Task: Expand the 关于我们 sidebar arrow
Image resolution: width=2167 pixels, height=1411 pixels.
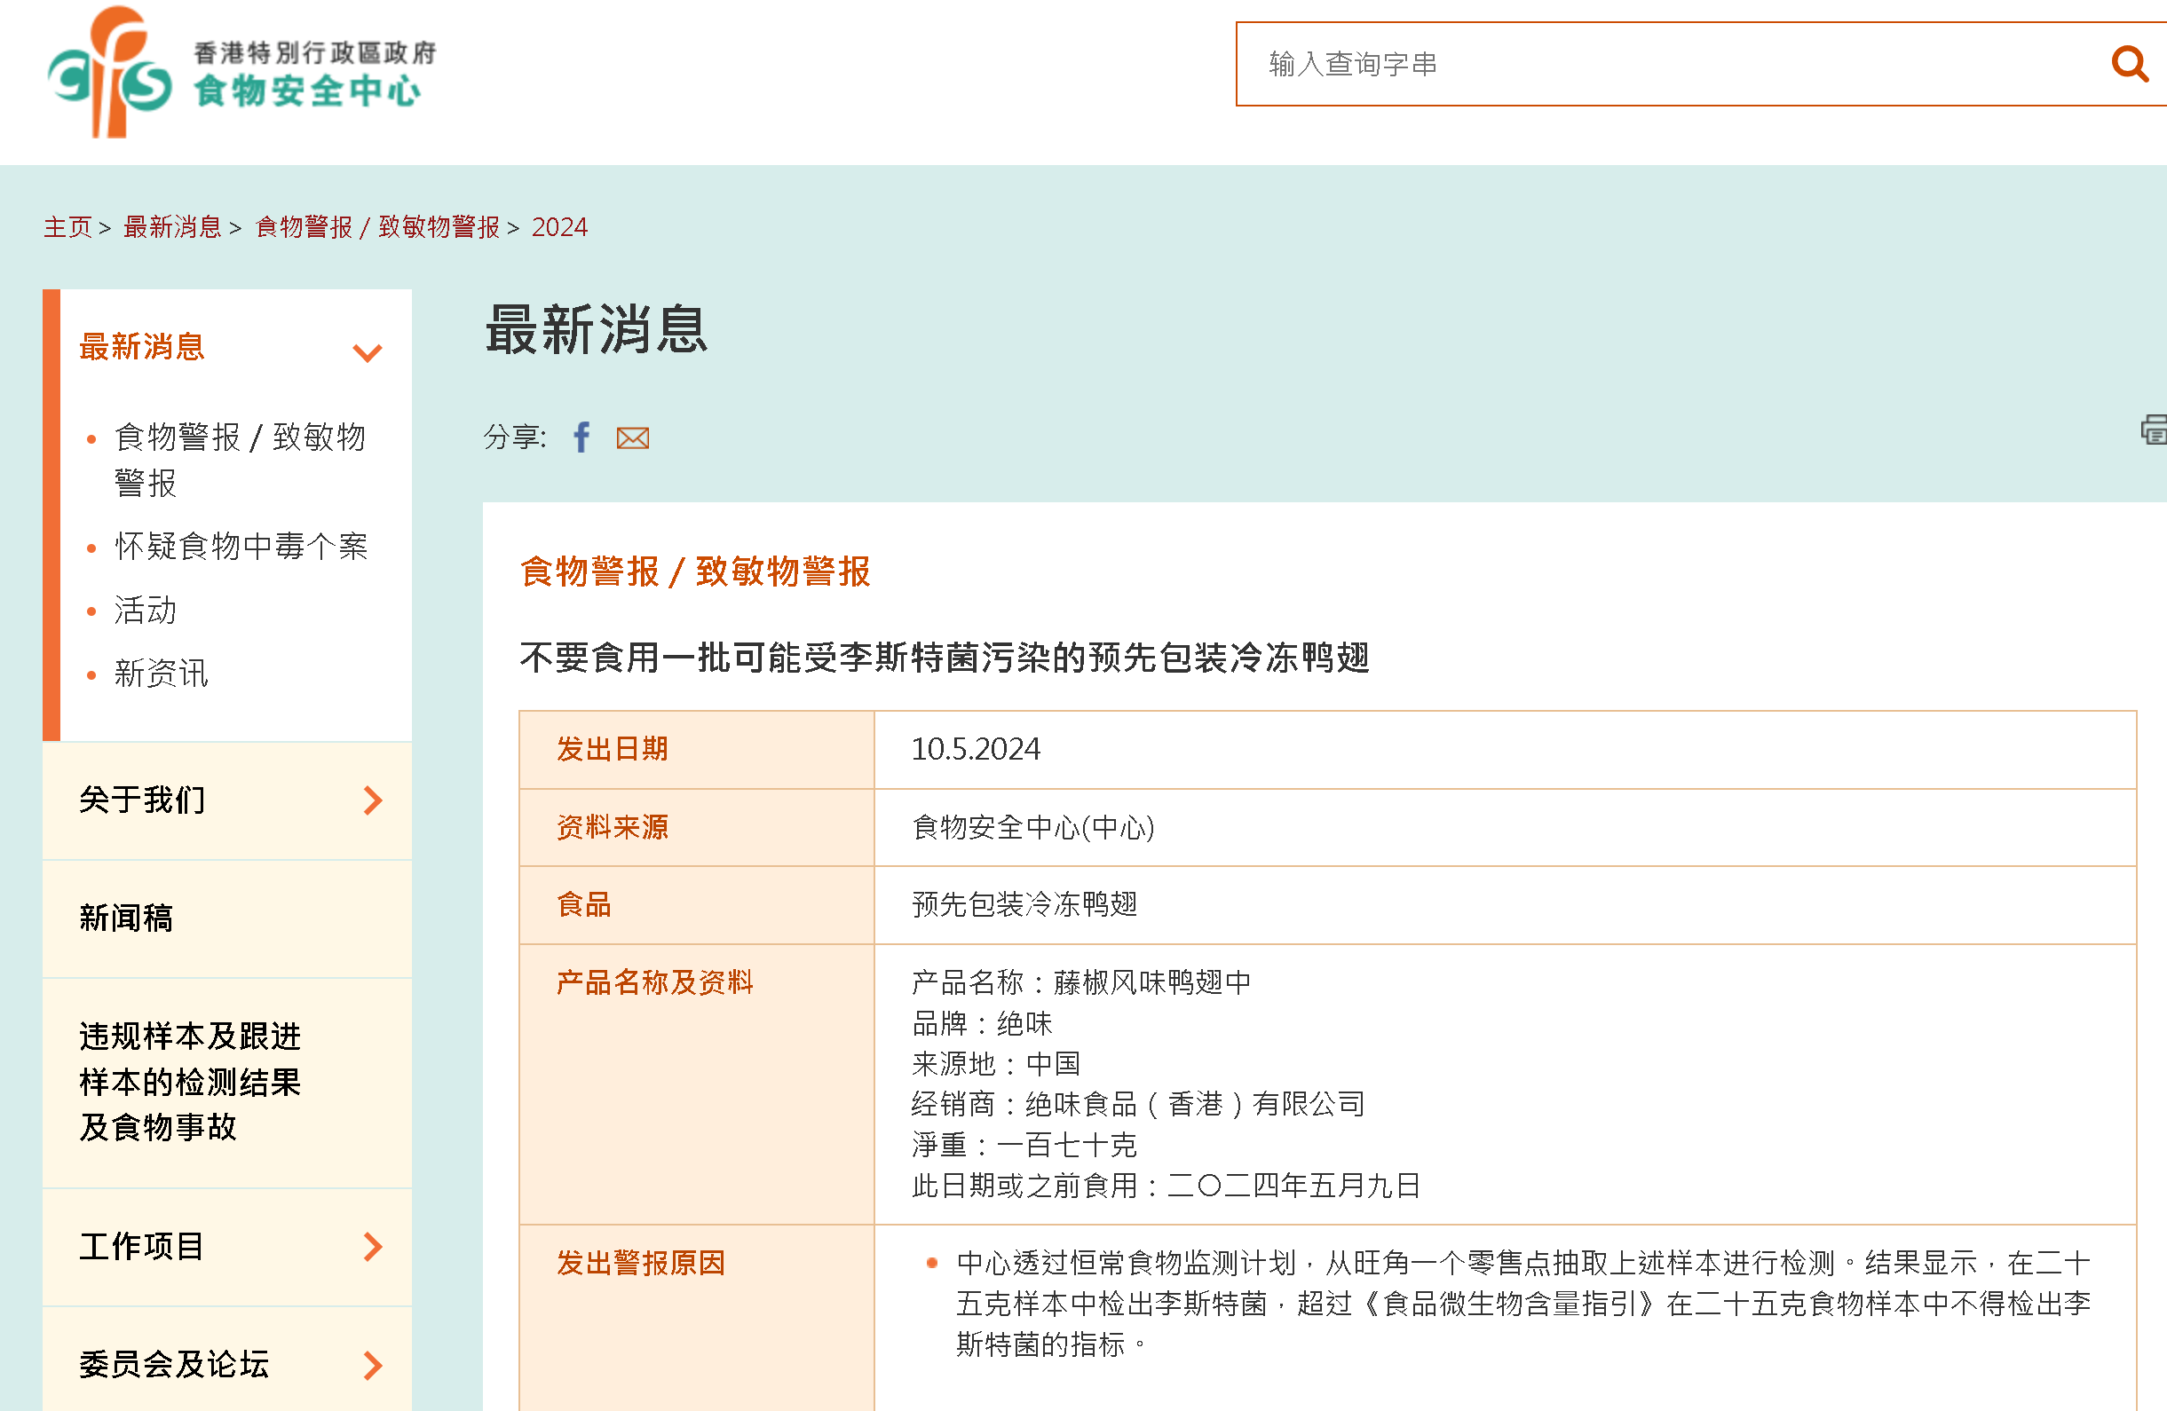Action: 372,800
